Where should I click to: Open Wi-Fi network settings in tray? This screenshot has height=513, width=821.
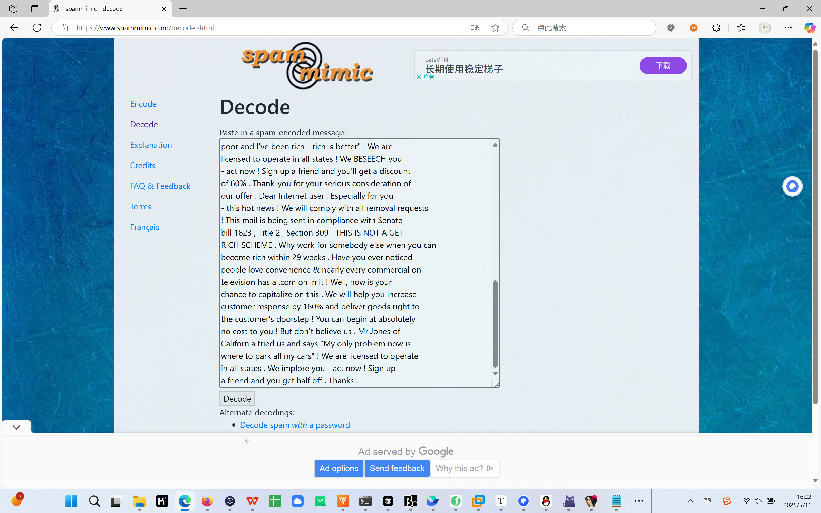coord(746,501)
